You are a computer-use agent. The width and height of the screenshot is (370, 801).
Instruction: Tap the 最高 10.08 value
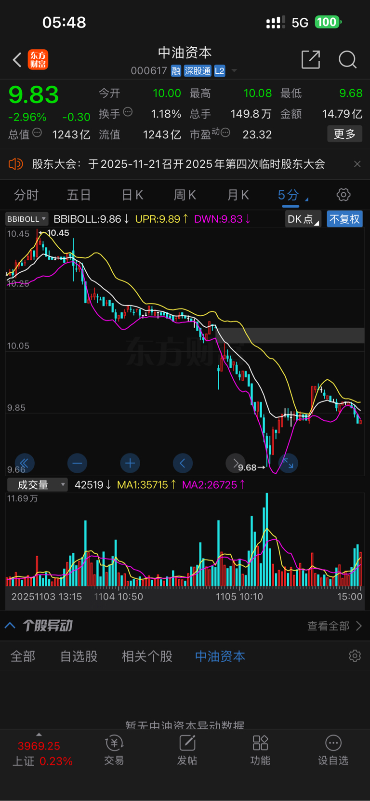[x=258, y=93]
